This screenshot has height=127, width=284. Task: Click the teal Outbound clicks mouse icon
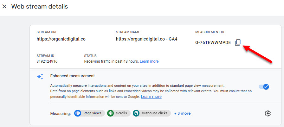(x=136, y=113)
